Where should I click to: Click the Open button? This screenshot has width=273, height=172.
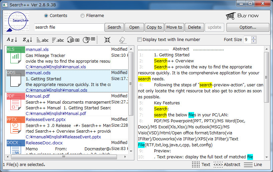134,27
